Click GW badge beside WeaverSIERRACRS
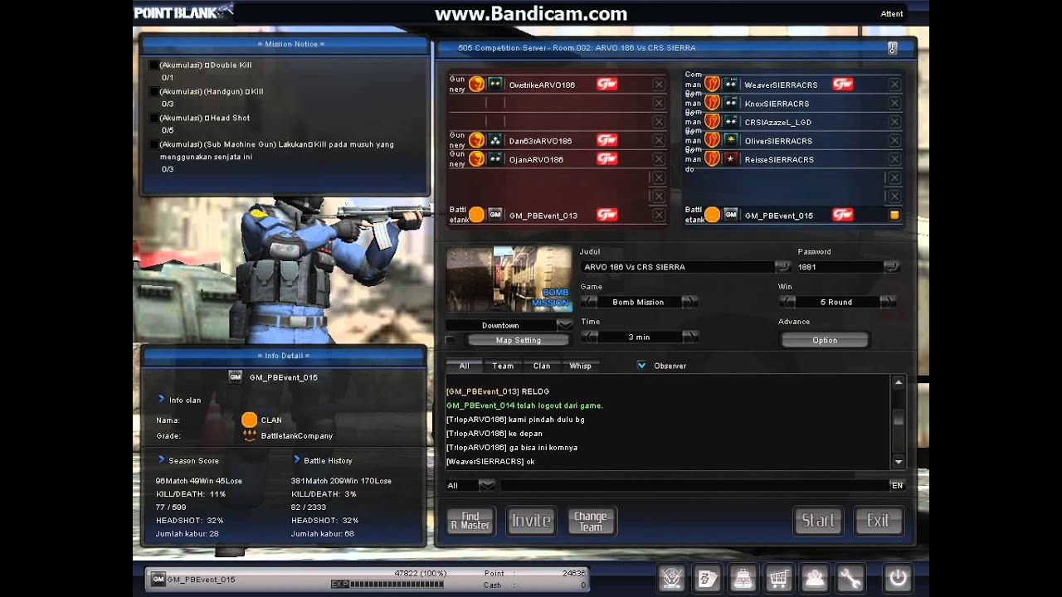This screenshot has width=1062, height=597. click(843, 85)
